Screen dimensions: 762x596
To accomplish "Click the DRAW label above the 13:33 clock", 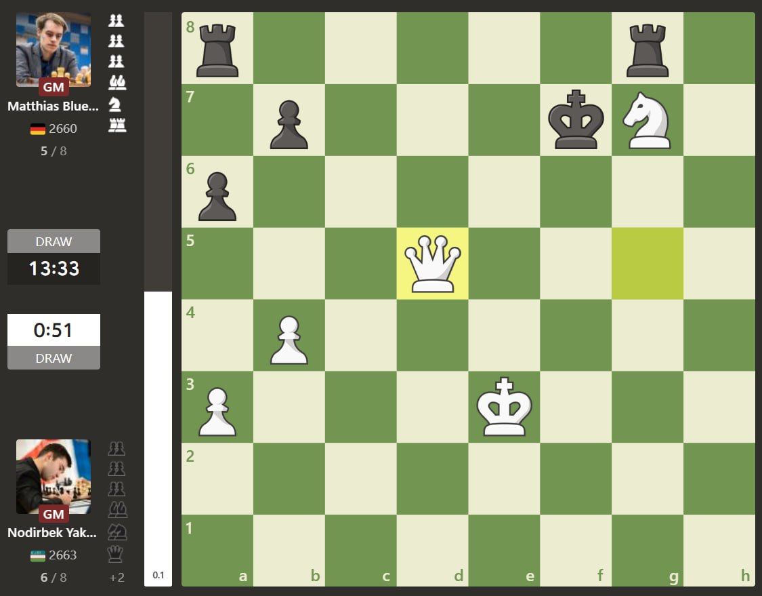I will click(54, 241).
